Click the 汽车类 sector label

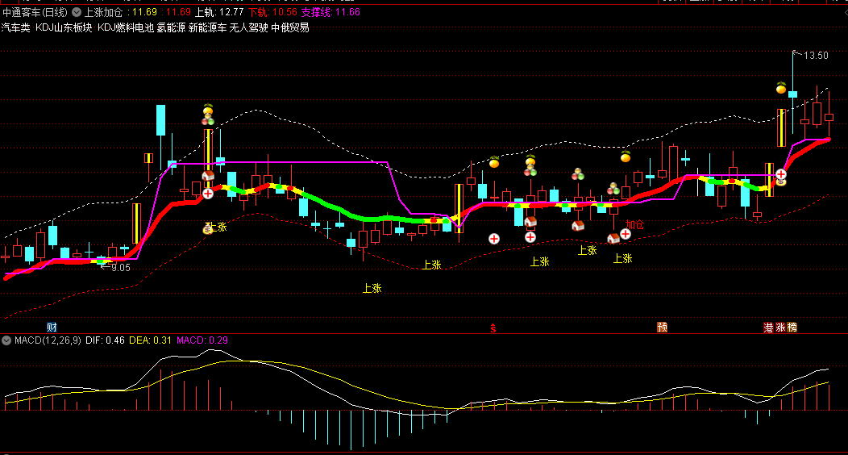pos(15,27)
